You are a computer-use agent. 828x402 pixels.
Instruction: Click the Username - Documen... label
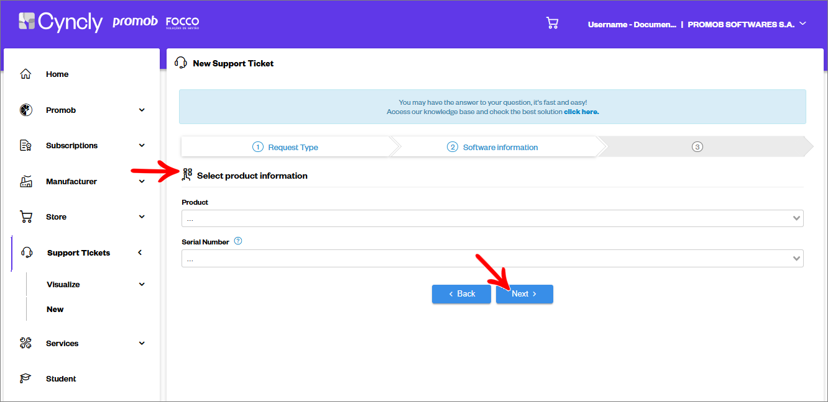click(632, 25)
